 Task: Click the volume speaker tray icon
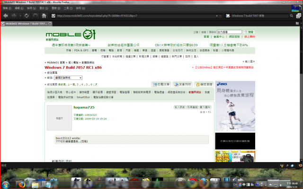[x=281, y=185]
